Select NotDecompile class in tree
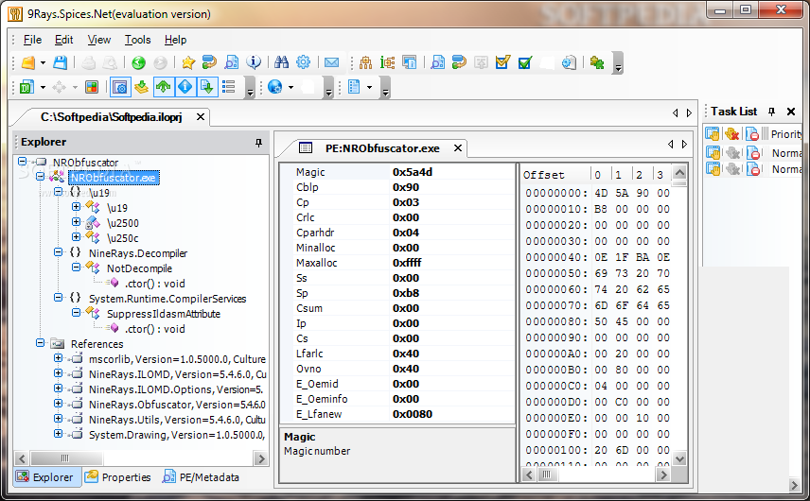 (x=139, y=268)
